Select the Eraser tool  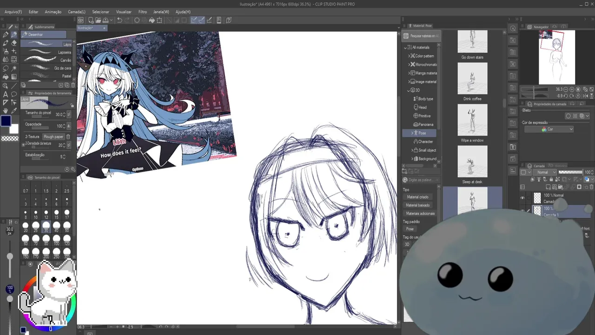(14, 43)
